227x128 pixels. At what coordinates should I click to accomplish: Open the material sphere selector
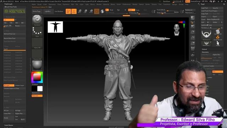click(x=37, y=65)
